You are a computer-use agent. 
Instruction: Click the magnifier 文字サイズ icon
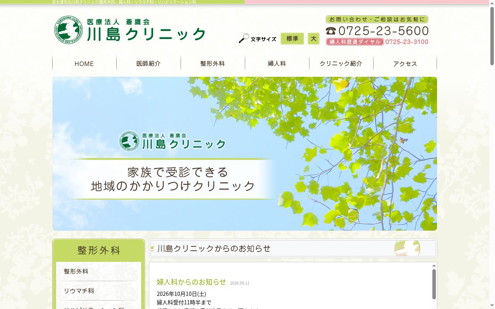244,38
